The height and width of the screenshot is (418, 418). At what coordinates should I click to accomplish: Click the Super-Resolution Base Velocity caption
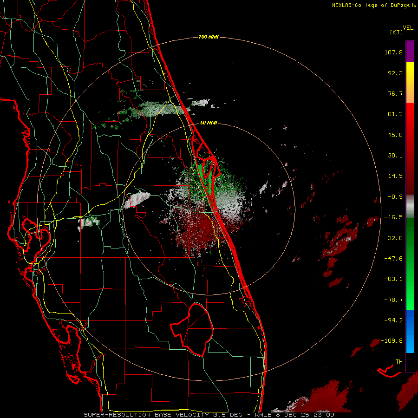pyautogui.click(x=209, y=415)
